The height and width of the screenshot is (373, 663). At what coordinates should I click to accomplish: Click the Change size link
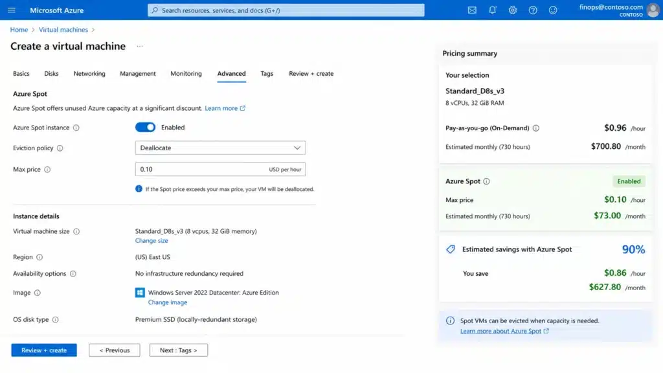point(152,241)
